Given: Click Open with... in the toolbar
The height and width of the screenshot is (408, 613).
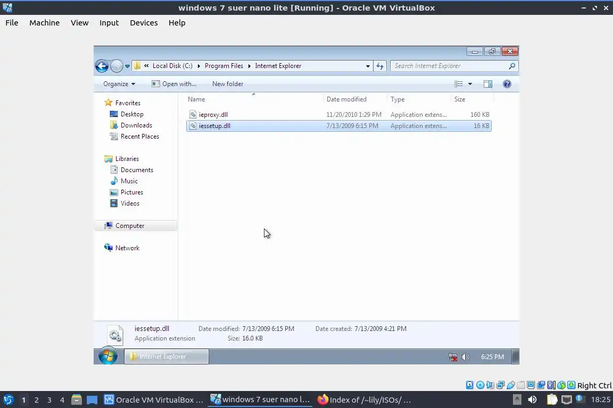Looking at the screenshot, I should 174,84.
